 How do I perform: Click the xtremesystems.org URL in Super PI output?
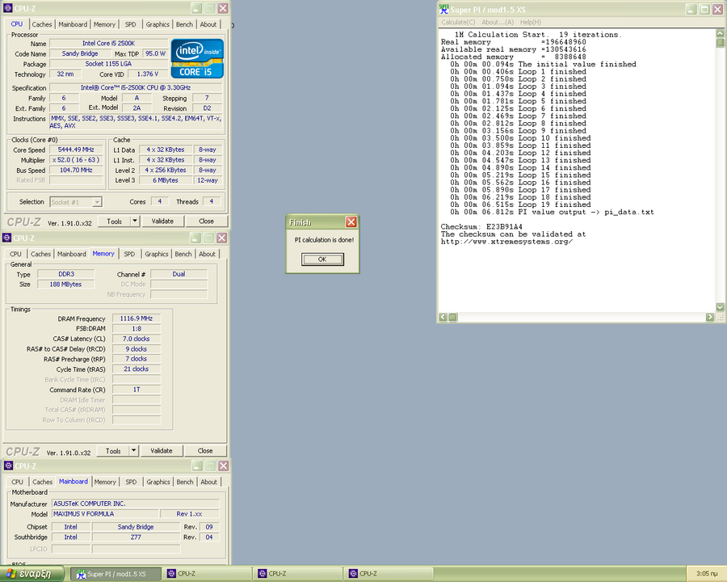[x=506, y=242]
